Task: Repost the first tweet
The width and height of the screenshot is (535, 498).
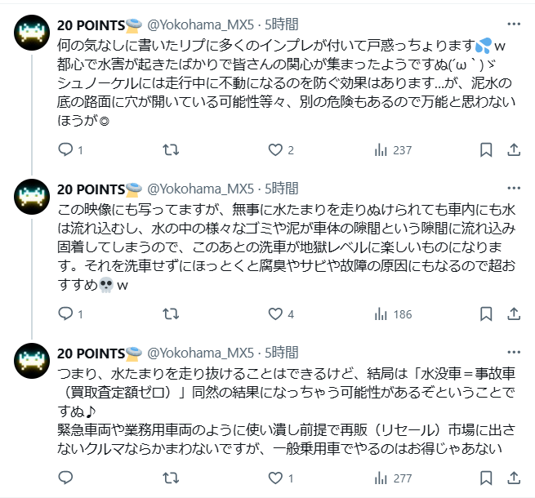Action: click(172, 149)
